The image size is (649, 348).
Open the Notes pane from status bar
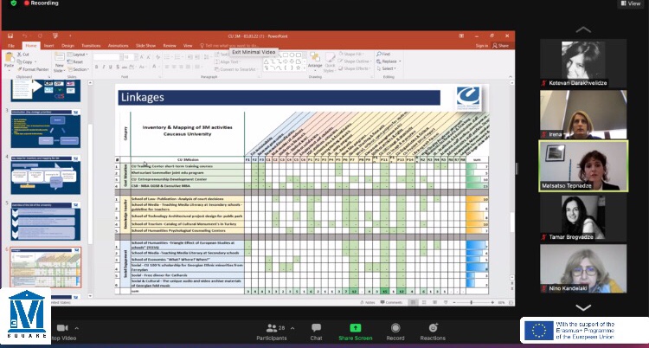click(x=367, y=302)
